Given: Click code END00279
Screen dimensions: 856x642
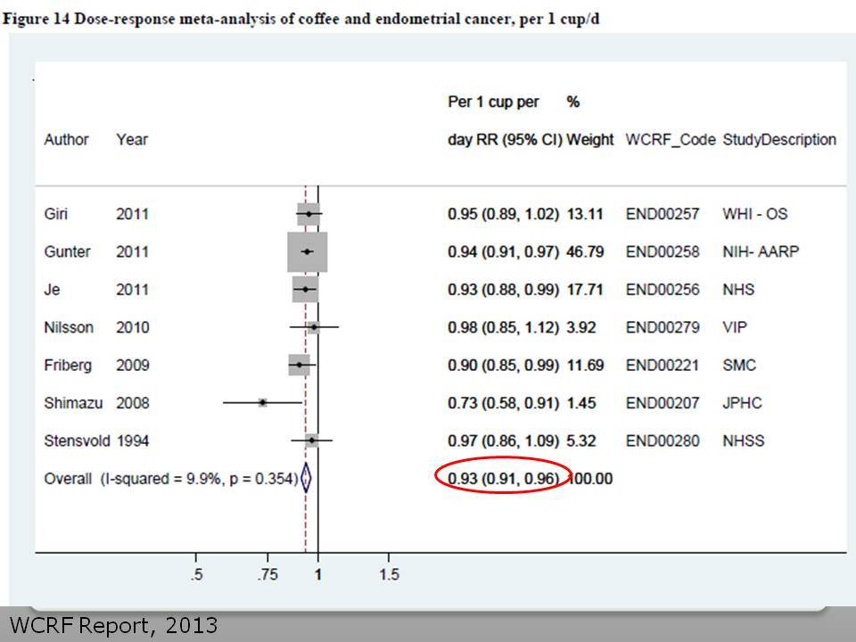Looking at the screenshot, I should [663, 327].
